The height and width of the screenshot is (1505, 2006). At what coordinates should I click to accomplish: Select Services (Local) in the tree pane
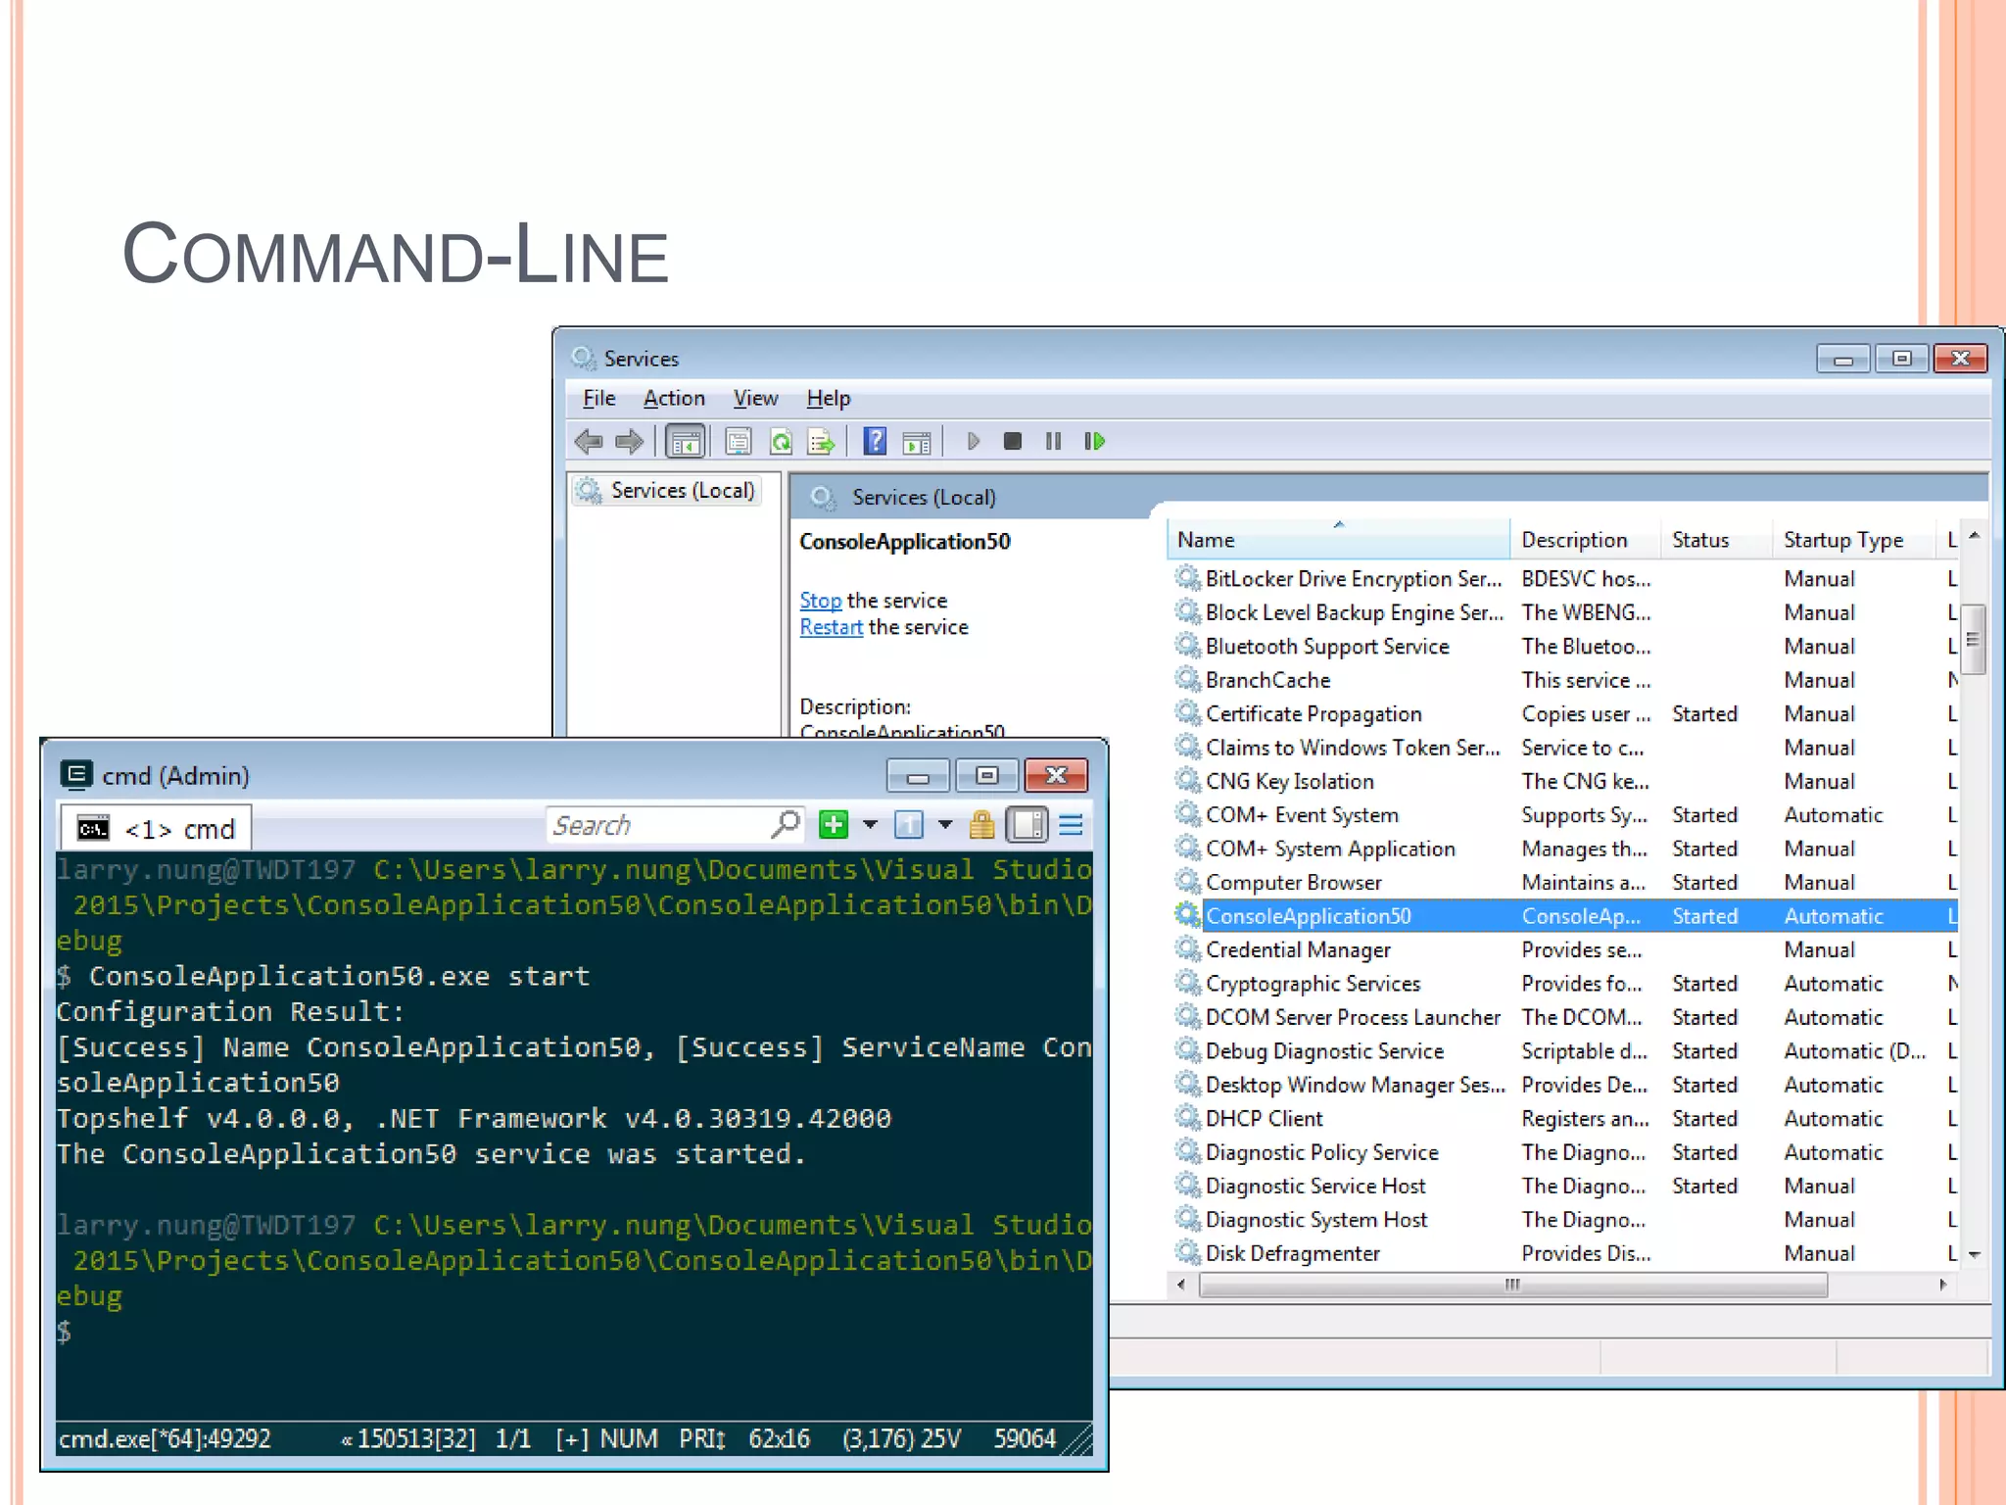(x=668, y=490)
